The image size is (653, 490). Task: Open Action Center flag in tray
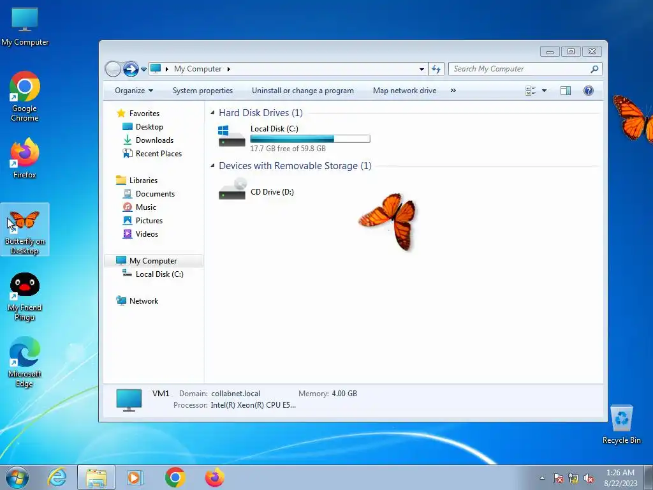pyautogui.click(x=558, y=479)
